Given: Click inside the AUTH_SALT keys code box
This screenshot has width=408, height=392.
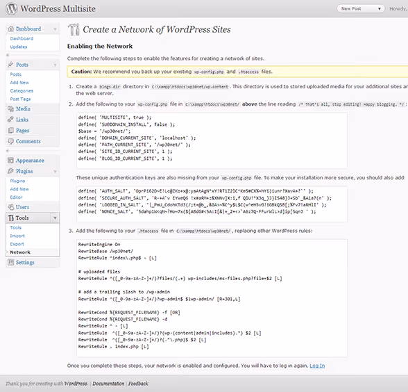Looking at the screenshot, I should tap(212, 204).
